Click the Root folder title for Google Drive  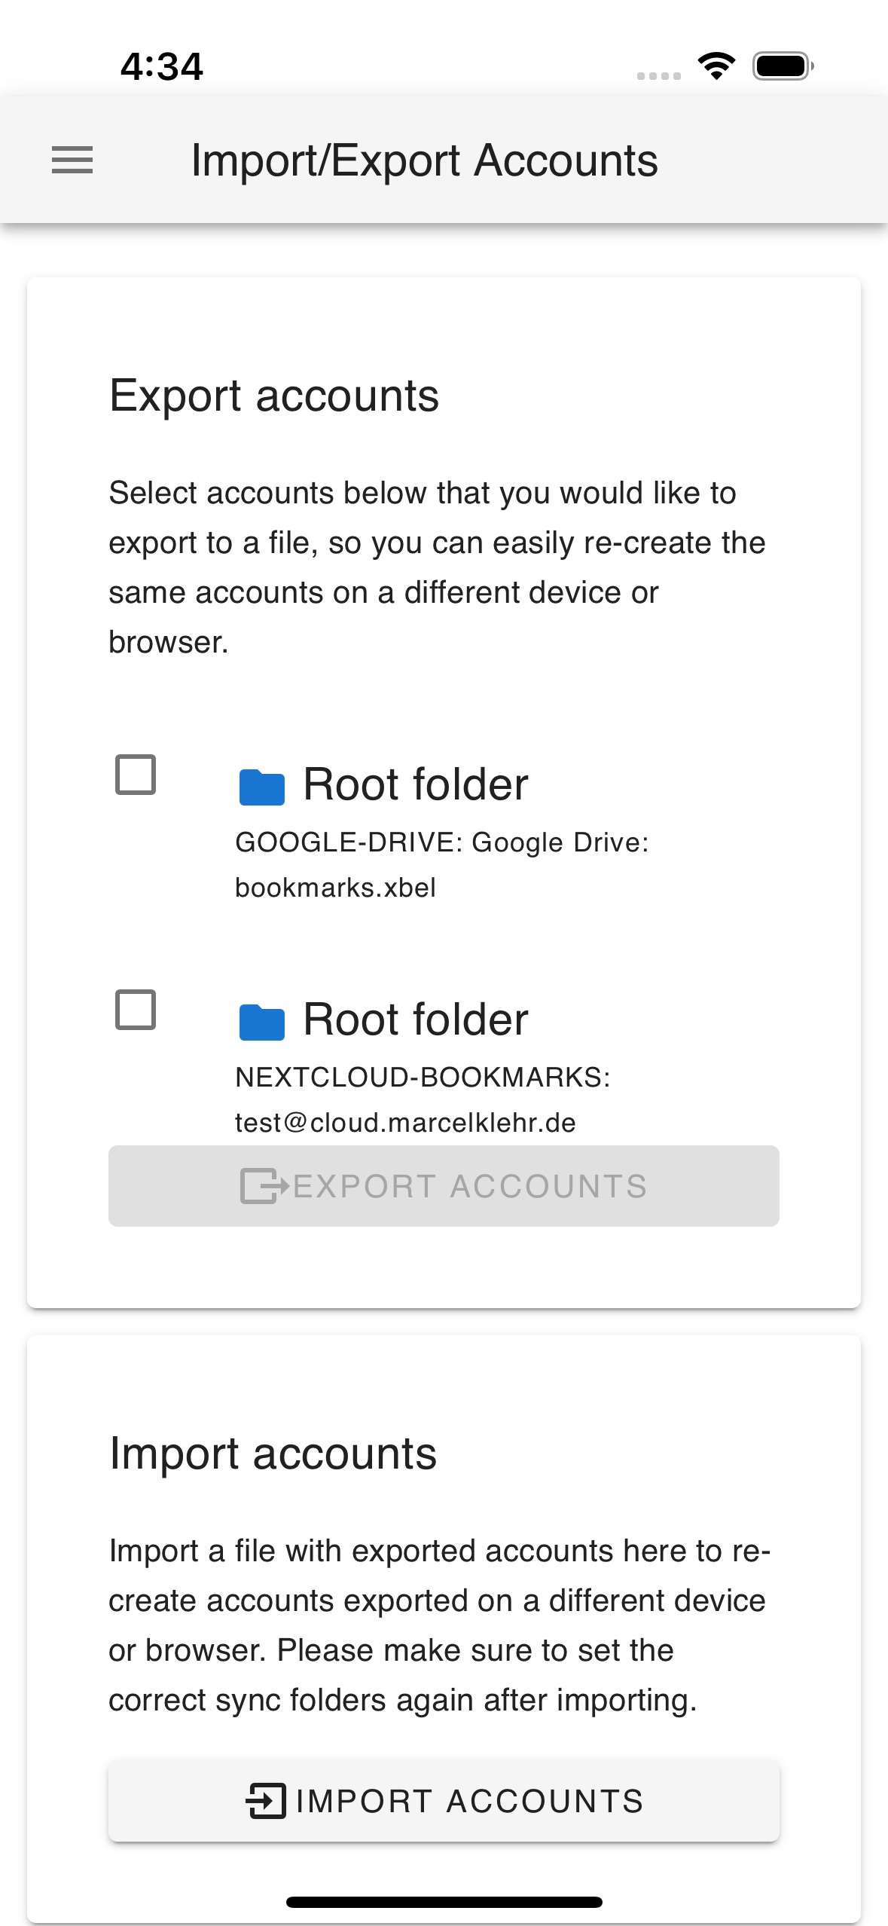(416, 784)
